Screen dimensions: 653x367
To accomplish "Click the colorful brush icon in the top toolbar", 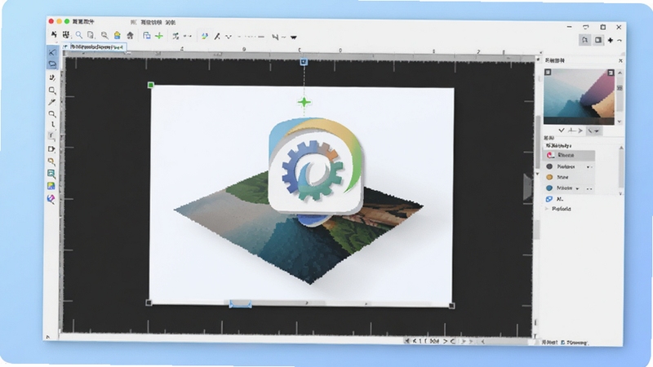I will coord(205,36).
